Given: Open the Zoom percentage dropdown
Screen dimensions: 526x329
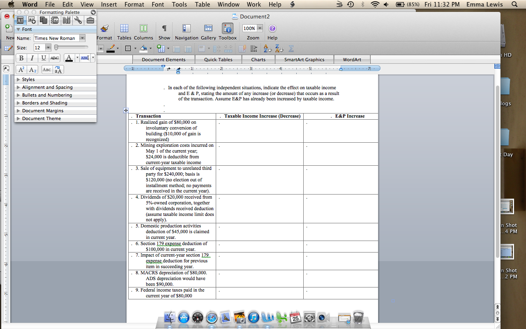Looking at the screenshot, I should click(260, 28).
